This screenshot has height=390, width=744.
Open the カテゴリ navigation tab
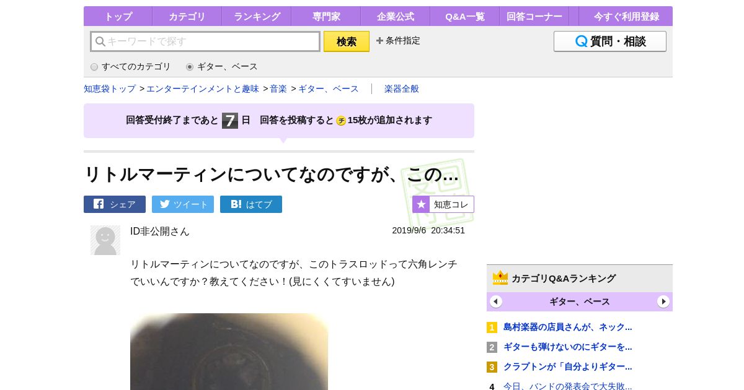pyautogui.click(x=187, y=17)
